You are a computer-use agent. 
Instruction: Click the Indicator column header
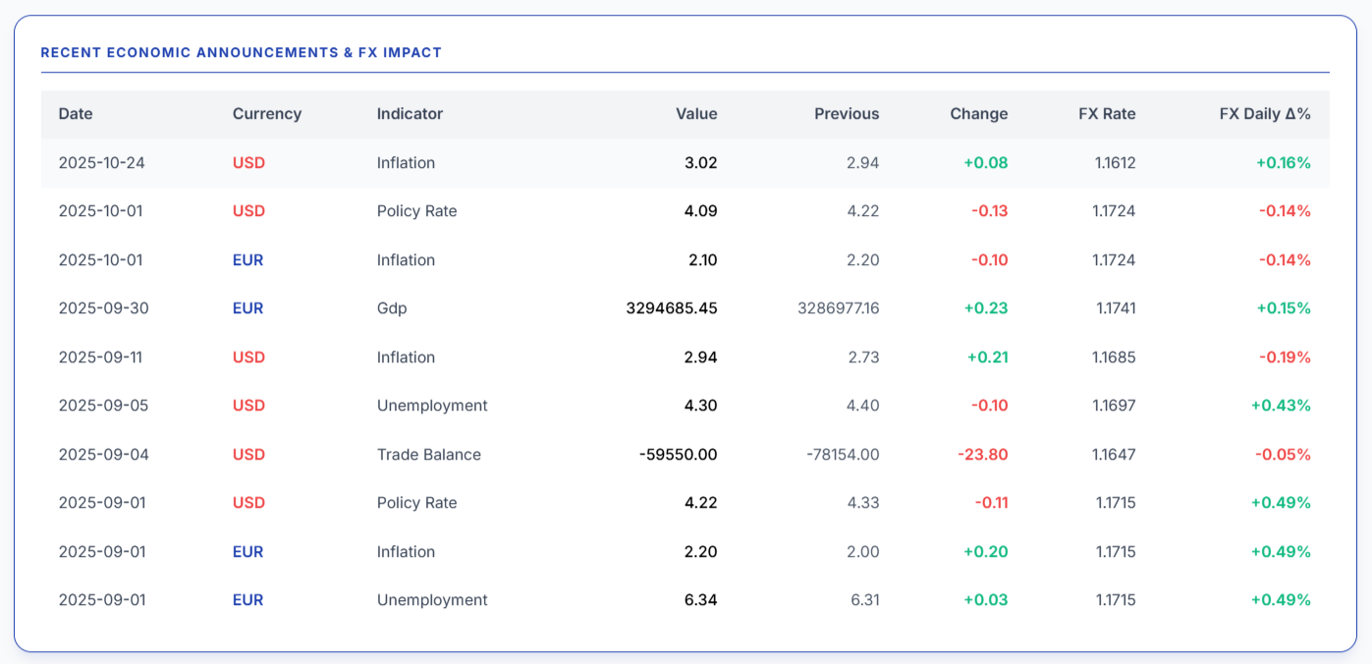(410, 114)
